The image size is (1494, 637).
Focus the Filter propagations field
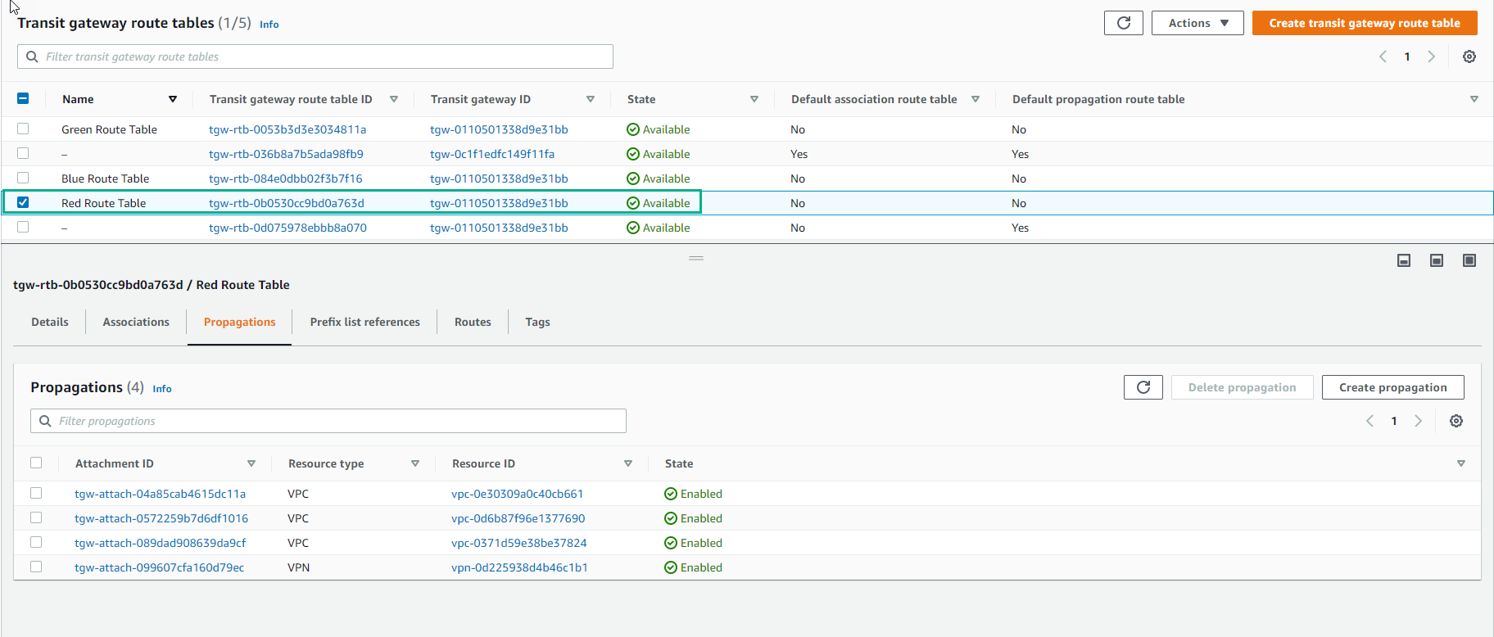point(328,421)
